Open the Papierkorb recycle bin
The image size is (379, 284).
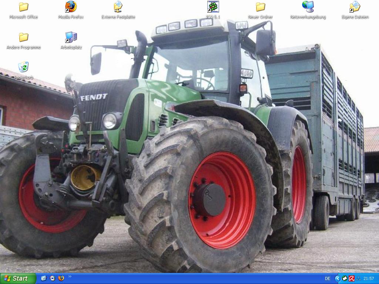click(x=23, y=68)
